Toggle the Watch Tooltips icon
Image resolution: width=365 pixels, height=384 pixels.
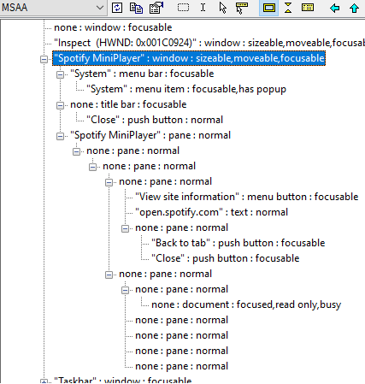click(242, 8)
